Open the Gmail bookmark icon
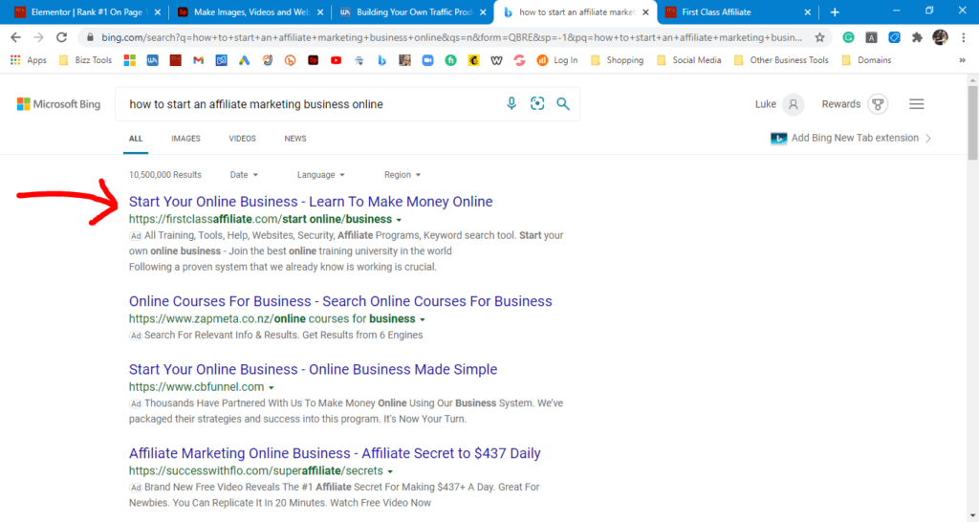 (x=199, y=60)
